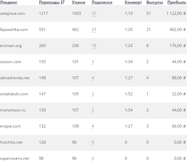Select the monamoor.ru landing row
Viewport: 187px width, 165px height.
(x=94, y=110)
